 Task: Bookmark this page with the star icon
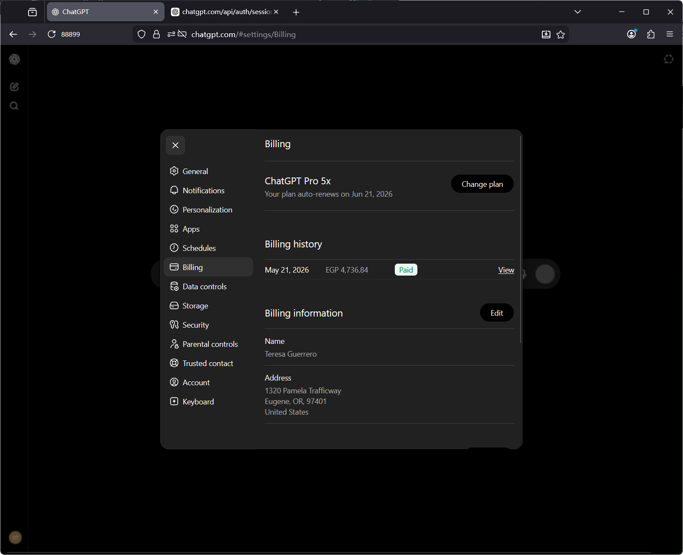(x=561, y=35)
